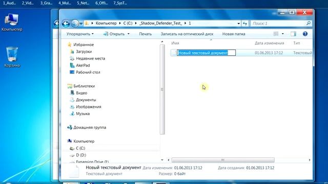Toggle the preview pane button

(293, 34)
